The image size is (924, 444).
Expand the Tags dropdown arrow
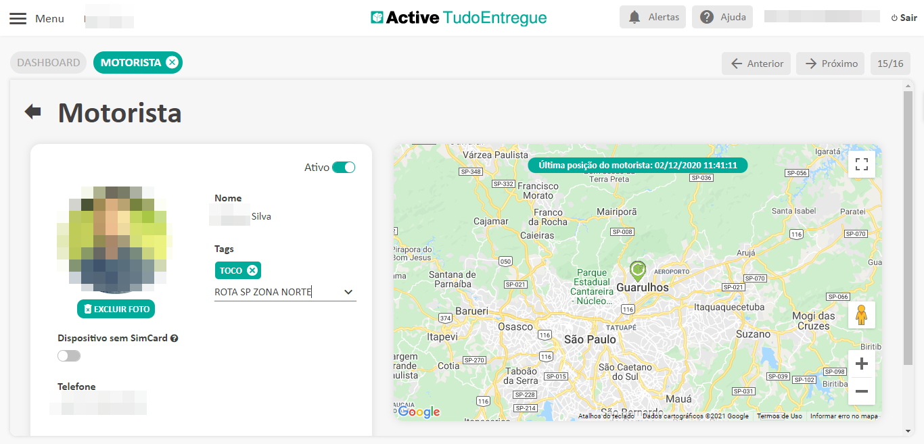348,292
